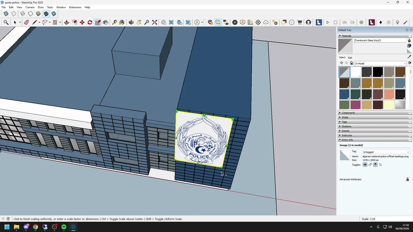This screenshot has width=413, height=232.
Task: Select the Orbit tool
Action: pyautogui.click(x=131, y=22)
